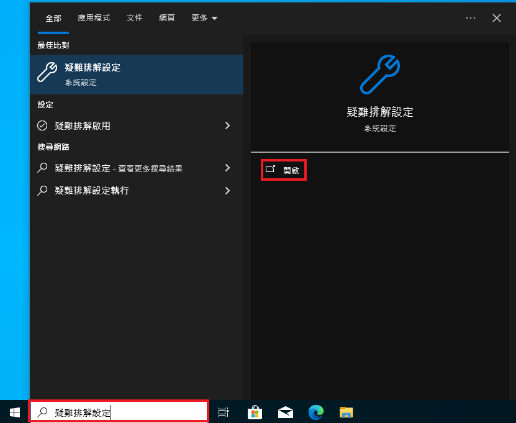Click the 開啟 button in preview pane
Viewport: 516px width, 423px height.
tap(284, 170)
